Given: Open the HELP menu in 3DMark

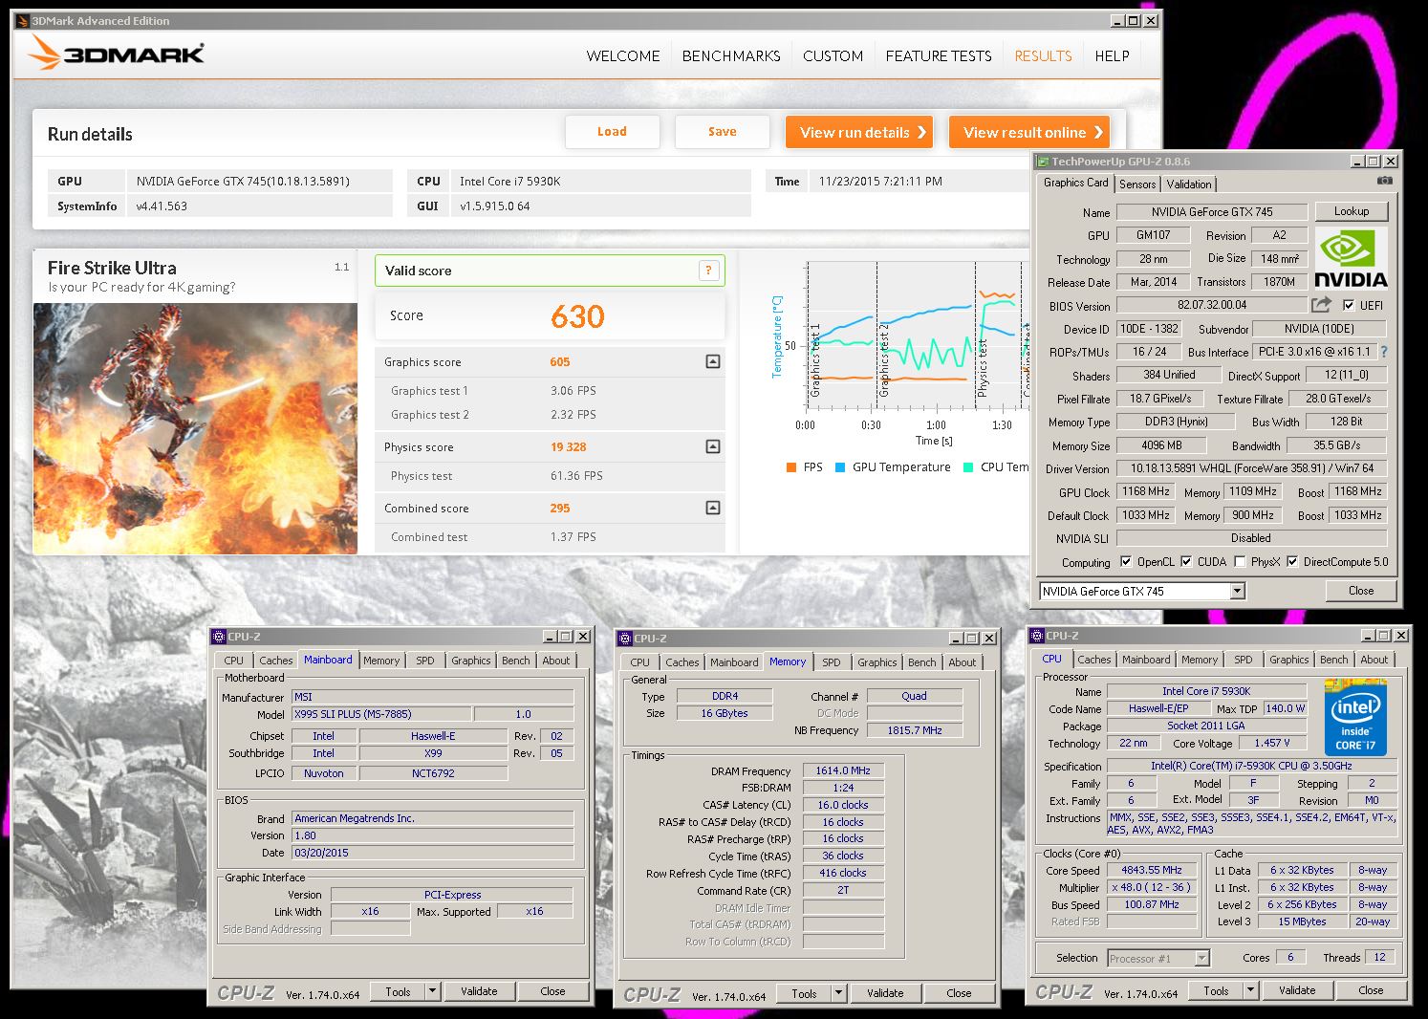Looking at the screenshot, I should pyautogui.click(x=1112, y=56).
